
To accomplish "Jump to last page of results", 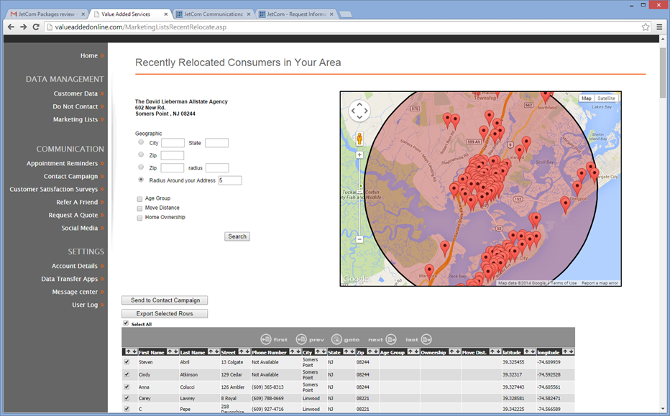I will pos(426,339).
